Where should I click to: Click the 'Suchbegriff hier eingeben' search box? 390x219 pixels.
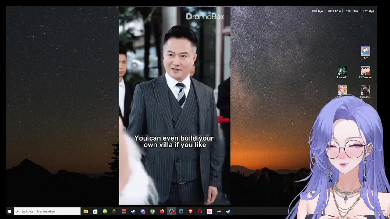pyautogui.click(x=47, y=211)
